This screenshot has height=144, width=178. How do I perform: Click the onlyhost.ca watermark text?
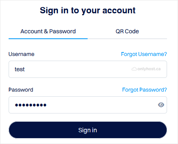pos(149,69)
